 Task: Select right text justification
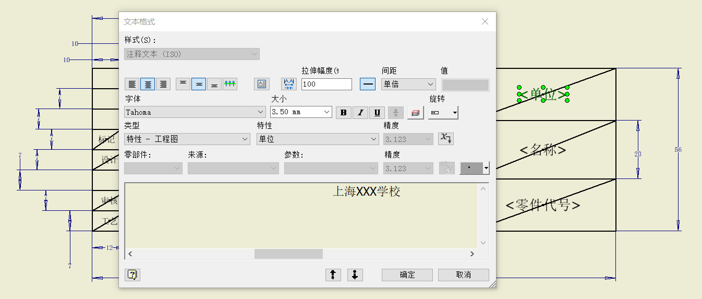tap(164, 84)
